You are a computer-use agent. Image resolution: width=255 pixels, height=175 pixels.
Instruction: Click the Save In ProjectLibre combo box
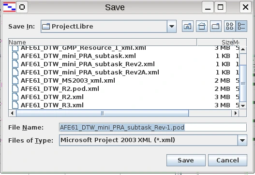pos(108,26)
